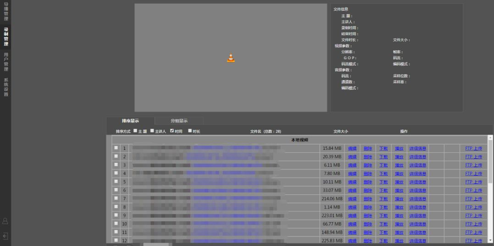Click 编辑 link for the 15.84 MB file
The width and height of the screenshot is (494, 246).
point(352,148)
